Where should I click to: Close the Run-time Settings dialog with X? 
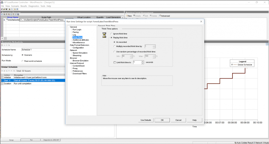tap(201, 21)
